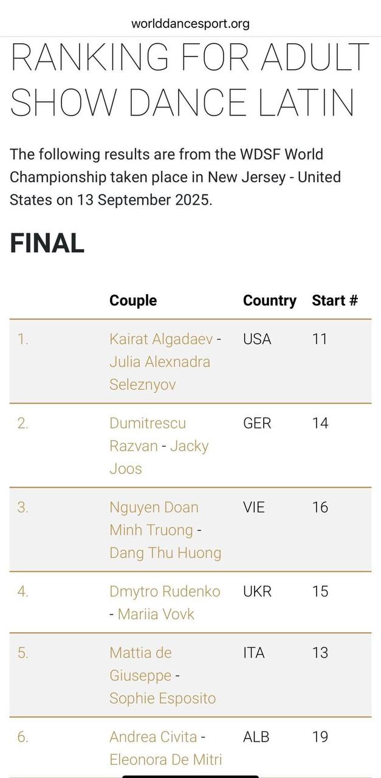Open Dumitrescu Razvan - Jacky Joos link

click(159, 446)
